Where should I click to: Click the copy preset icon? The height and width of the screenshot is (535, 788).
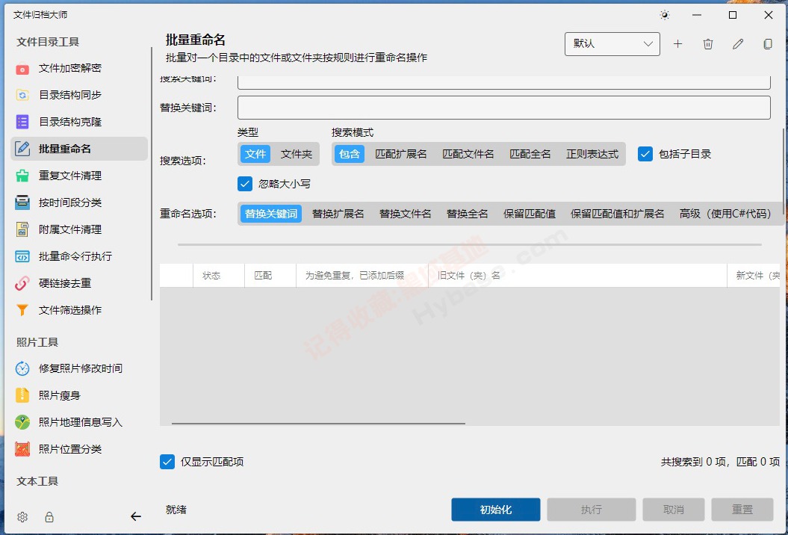(768, 44)
